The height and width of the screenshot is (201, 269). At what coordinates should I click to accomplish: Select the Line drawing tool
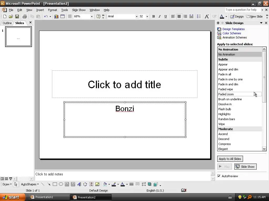[43, 184]
